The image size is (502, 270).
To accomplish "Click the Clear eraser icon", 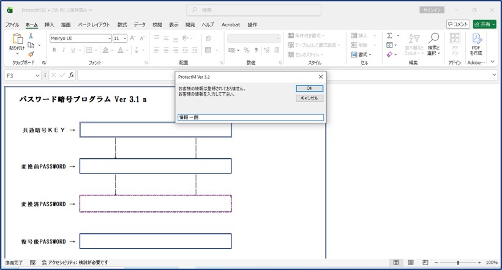I will point(389,54).
